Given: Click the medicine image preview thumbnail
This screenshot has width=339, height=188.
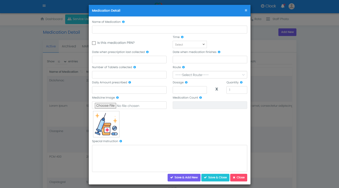Looking at the screenshot, I should 106,124.
